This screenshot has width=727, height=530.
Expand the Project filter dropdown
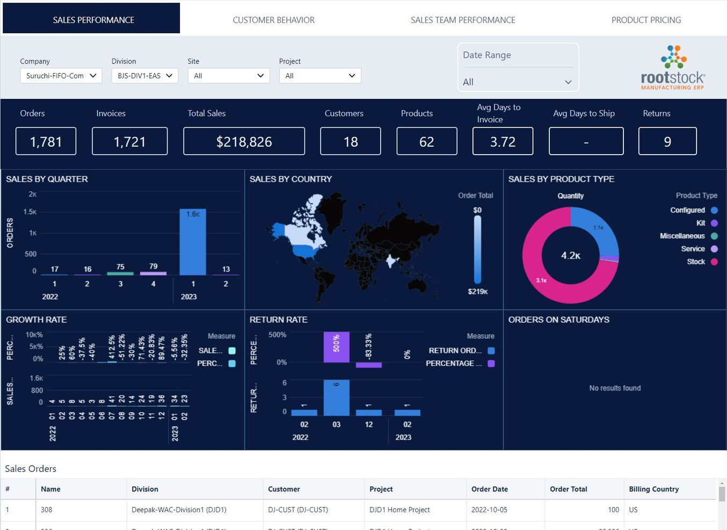pos(319,76)
